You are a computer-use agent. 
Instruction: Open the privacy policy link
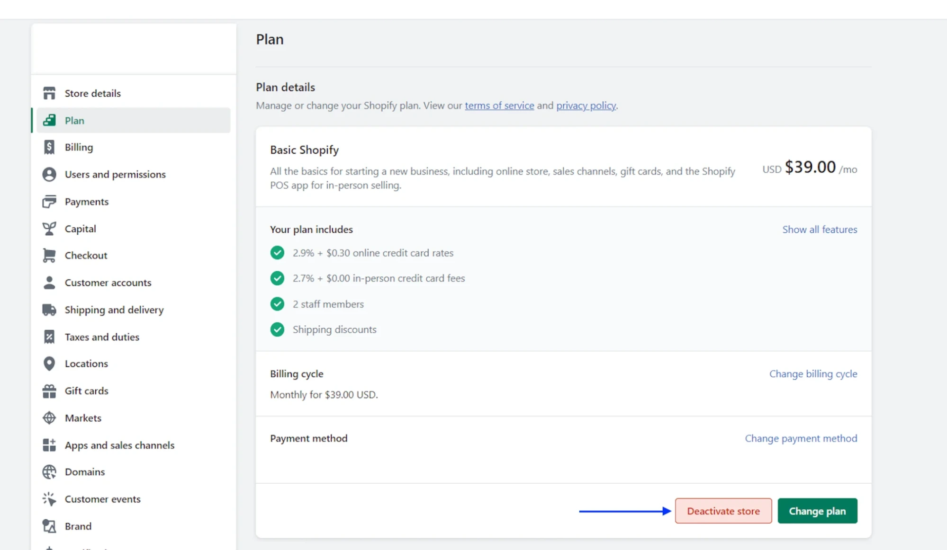coord(586,106)
